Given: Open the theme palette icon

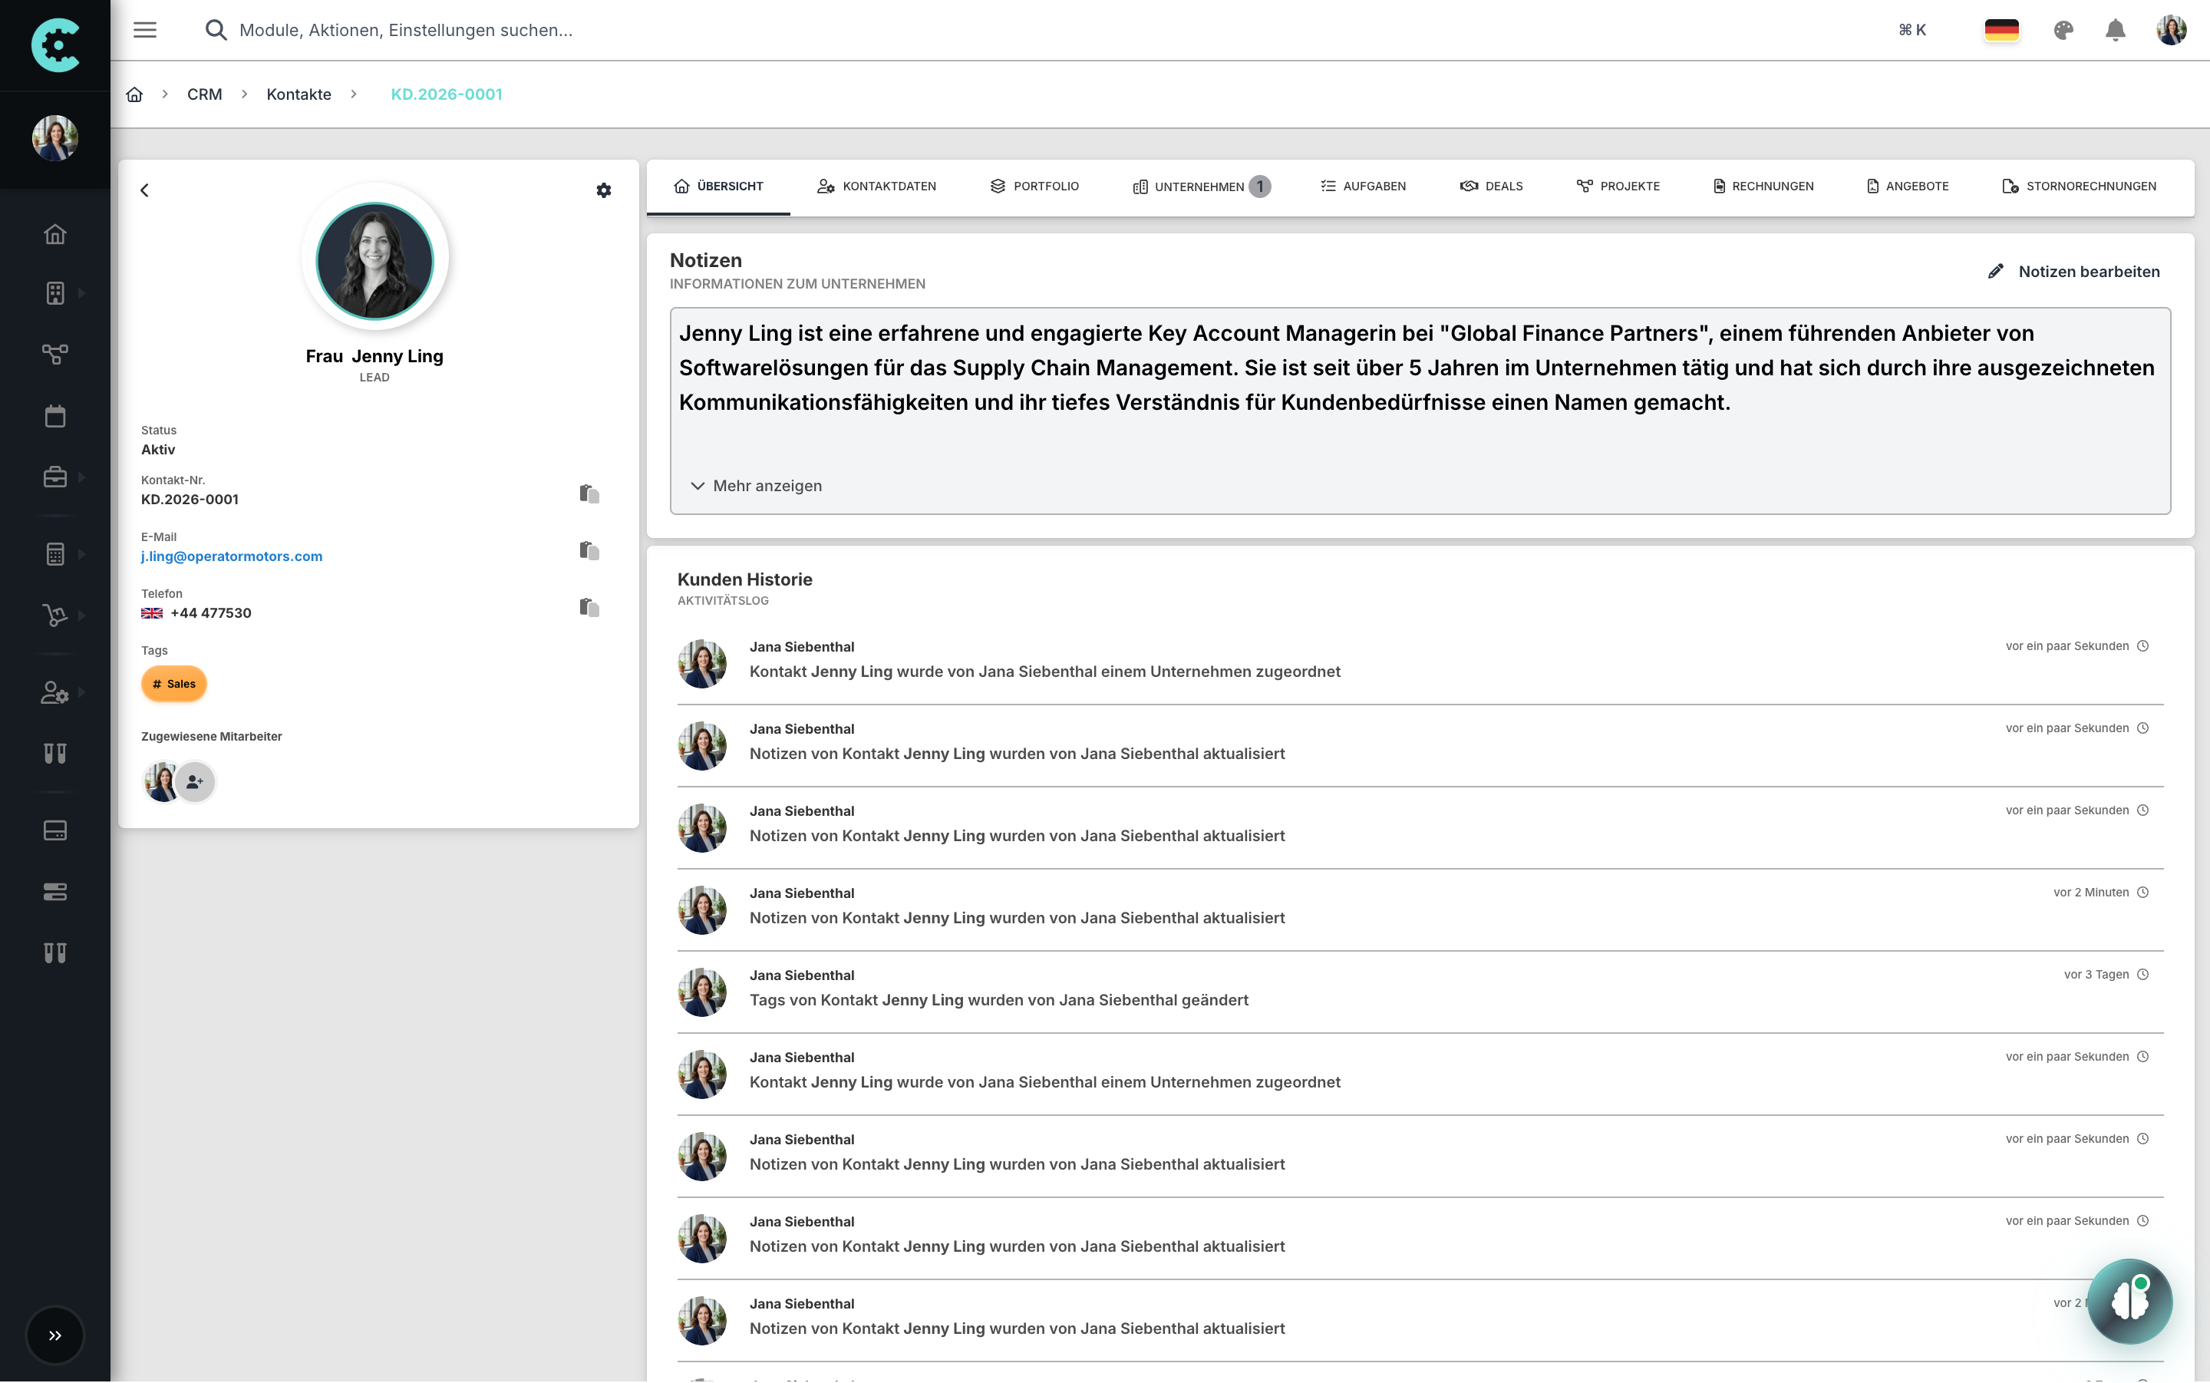Looking at the screenshot, I should pos(2063,30).
